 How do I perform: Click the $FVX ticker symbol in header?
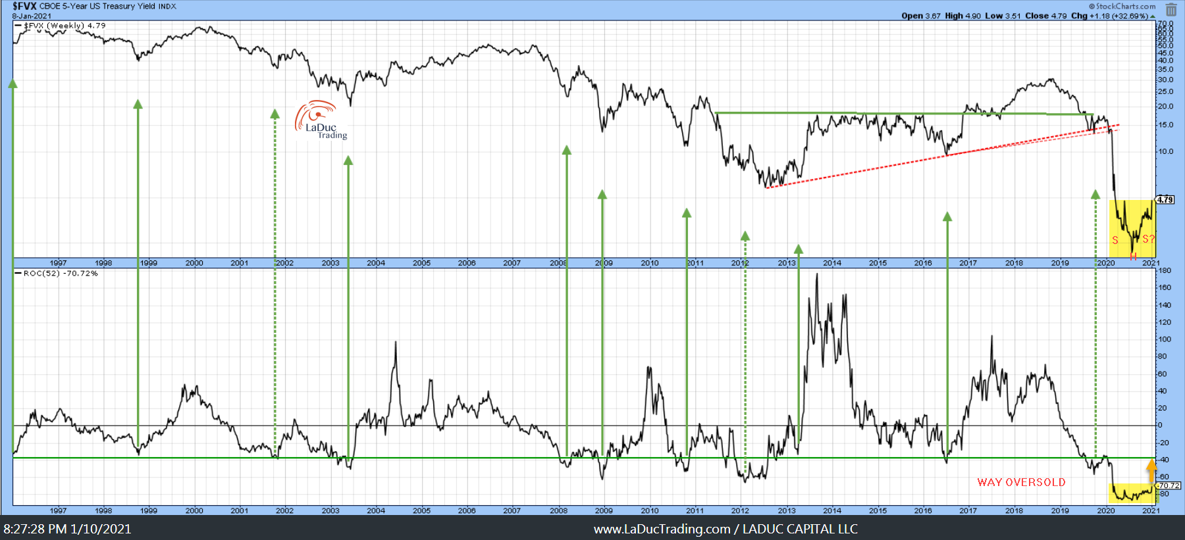click(x=24, y=6)
